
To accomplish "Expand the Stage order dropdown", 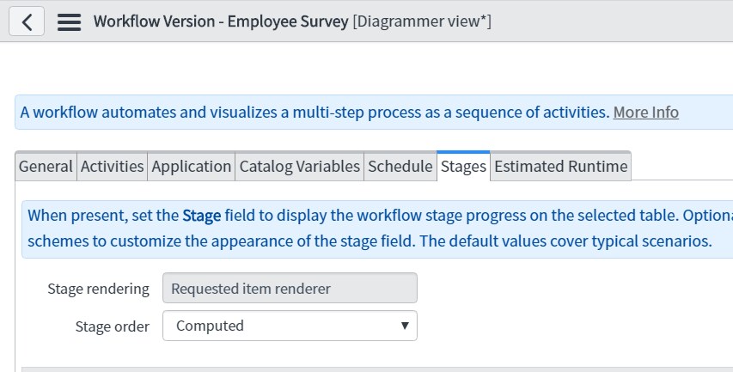I will pyautogui.click(x=290, y=326).
